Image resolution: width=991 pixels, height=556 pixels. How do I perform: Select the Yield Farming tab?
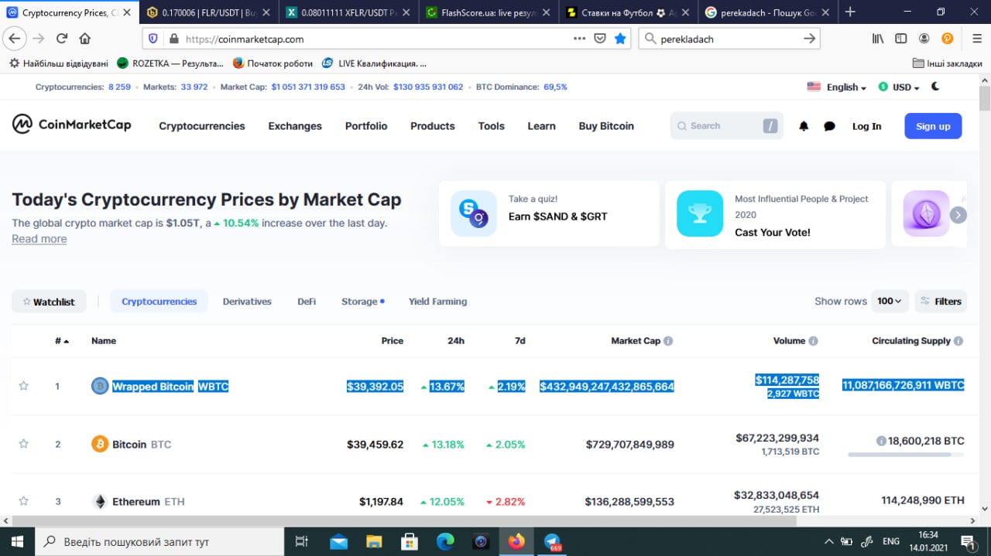(x=437, y=302)
